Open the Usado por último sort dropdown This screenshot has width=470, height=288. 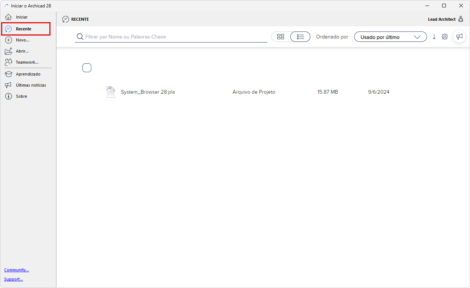tap(391, 37)
